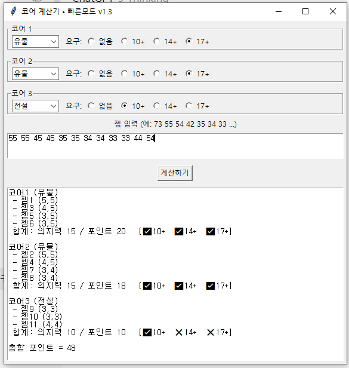
Task: Click the feather app icon in title bar
Action: point(14,11)
